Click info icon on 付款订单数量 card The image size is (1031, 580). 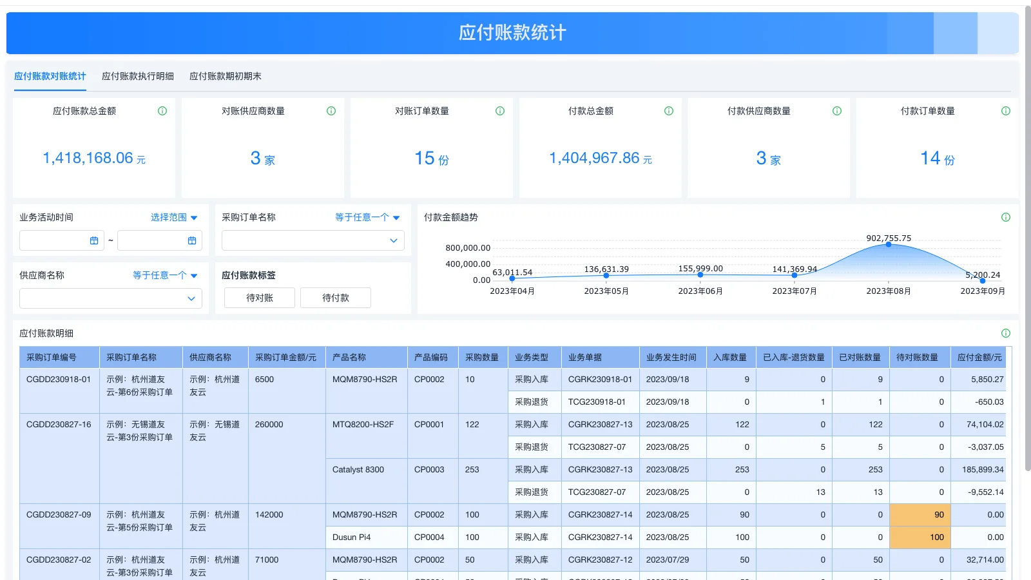[1006, 111]
